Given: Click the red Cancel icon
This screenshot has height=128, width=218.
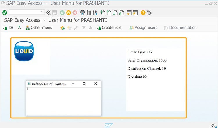Looking at the screenshot, I should 75,13.
